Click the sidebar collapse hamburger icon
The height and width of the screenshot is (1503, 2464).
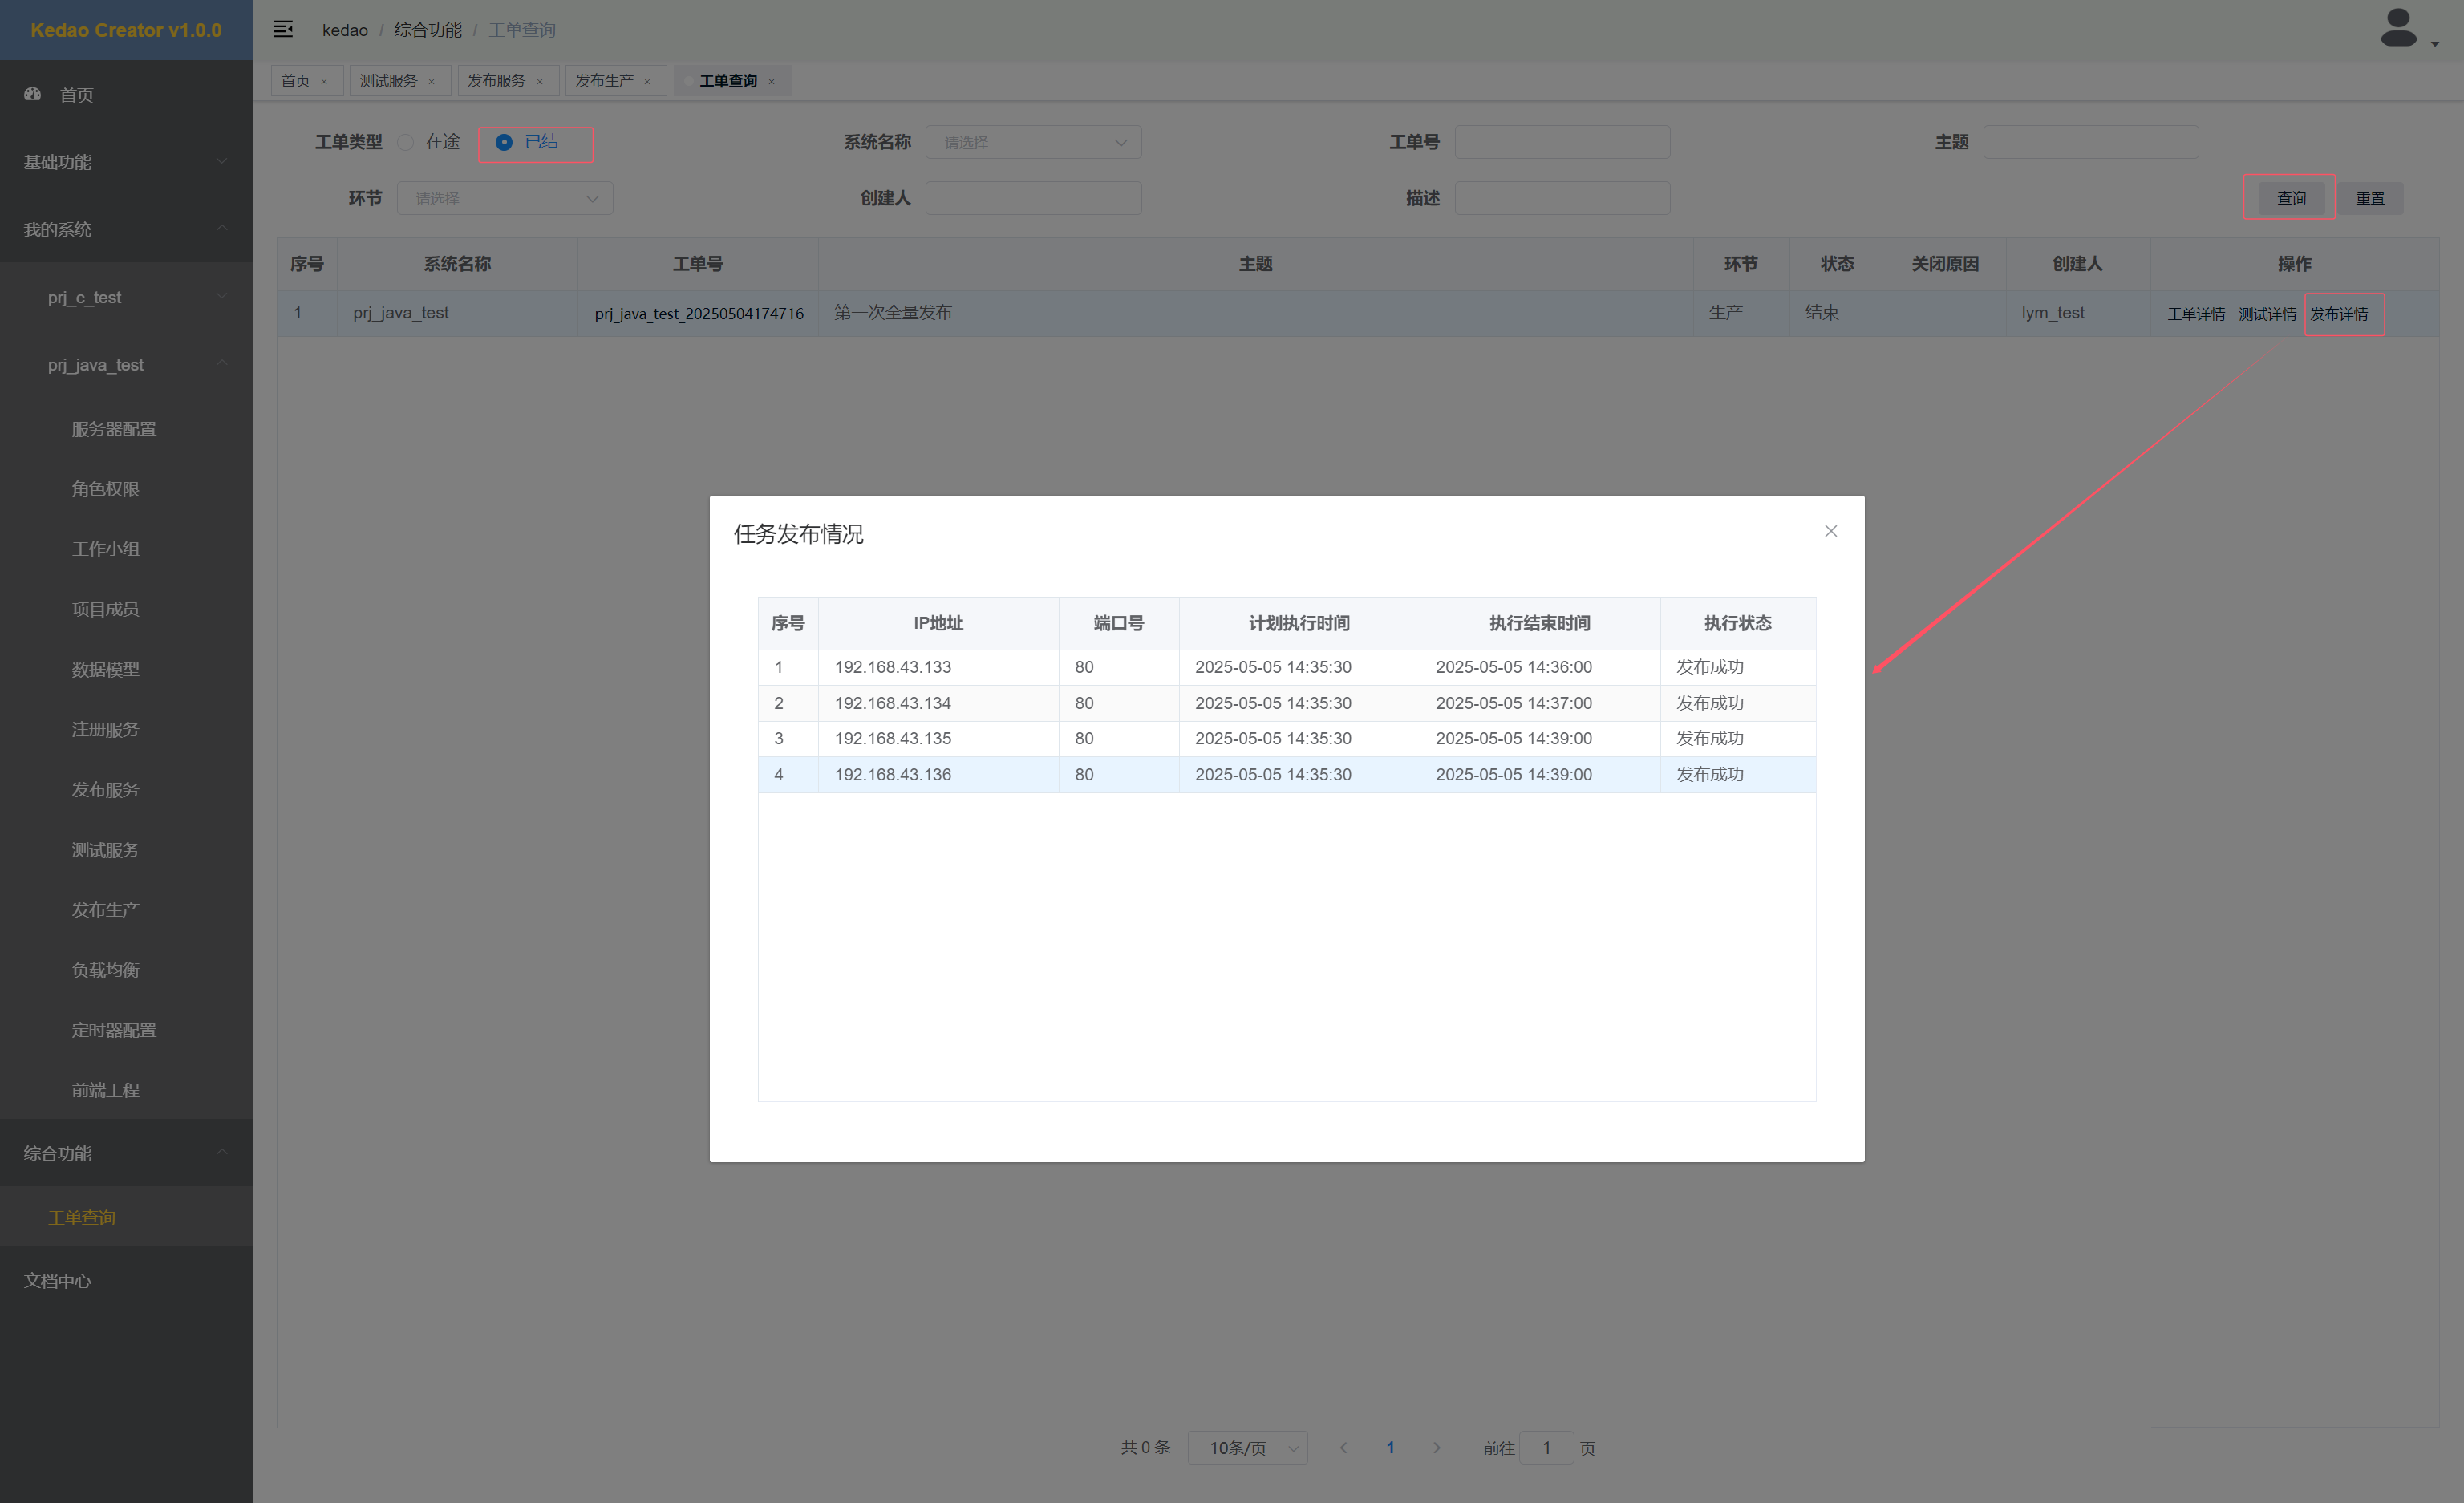(283, 29)
